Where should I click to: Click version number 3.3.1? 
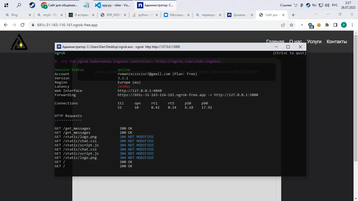123,78
